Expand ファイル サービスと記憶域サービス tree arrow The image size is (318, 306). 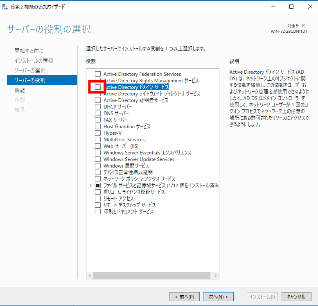pos(91,186)
